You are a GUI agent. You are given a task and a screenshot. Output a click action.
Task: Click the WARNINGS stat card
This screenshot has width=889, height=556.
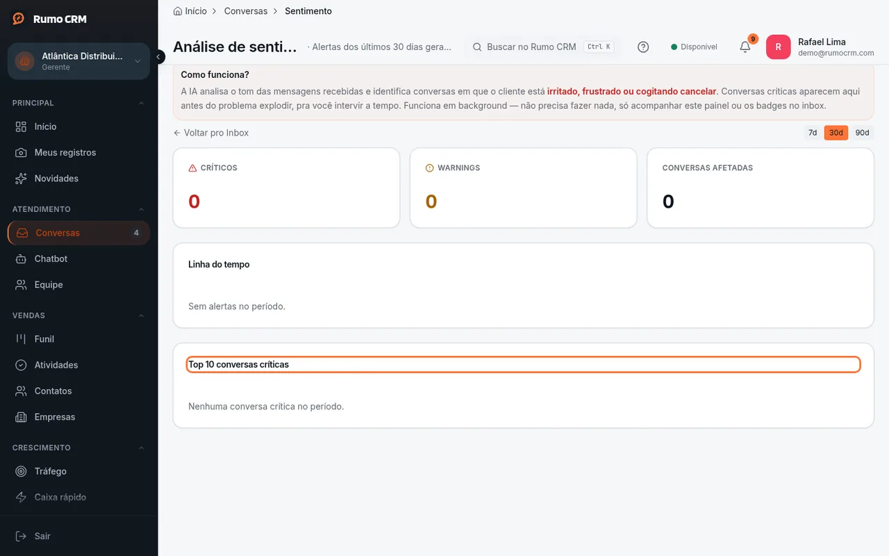(523, 188)
